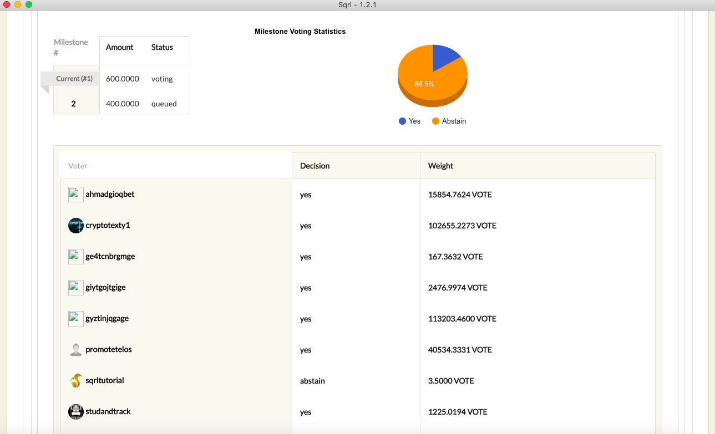This screenshot has width=715, height=434.
Task: Click the yes decision for promotetelos
Action: (x=306, y=350)
